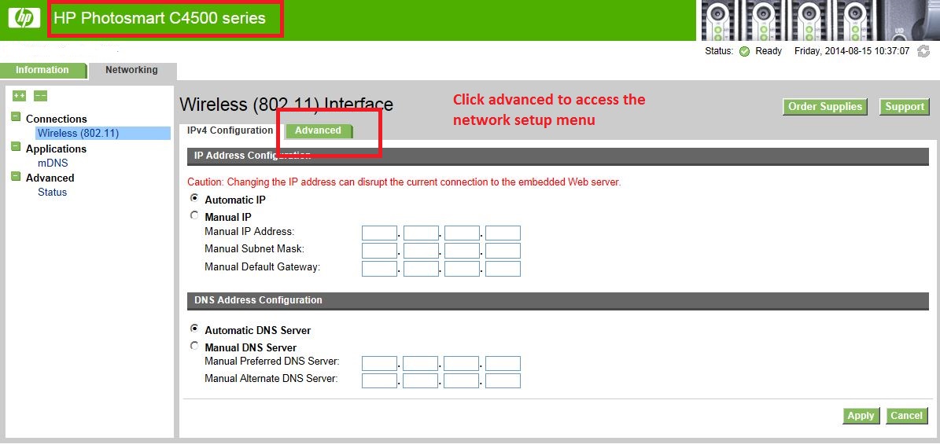Select the Automatic DNS Server option
Viewport: 940px width, 448px height.
[194, 329]
